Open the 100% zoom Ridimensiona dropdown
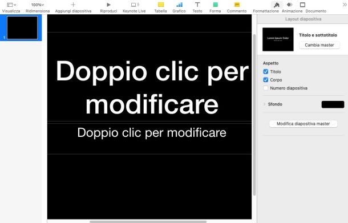348x223 pixels. point(38,5)
